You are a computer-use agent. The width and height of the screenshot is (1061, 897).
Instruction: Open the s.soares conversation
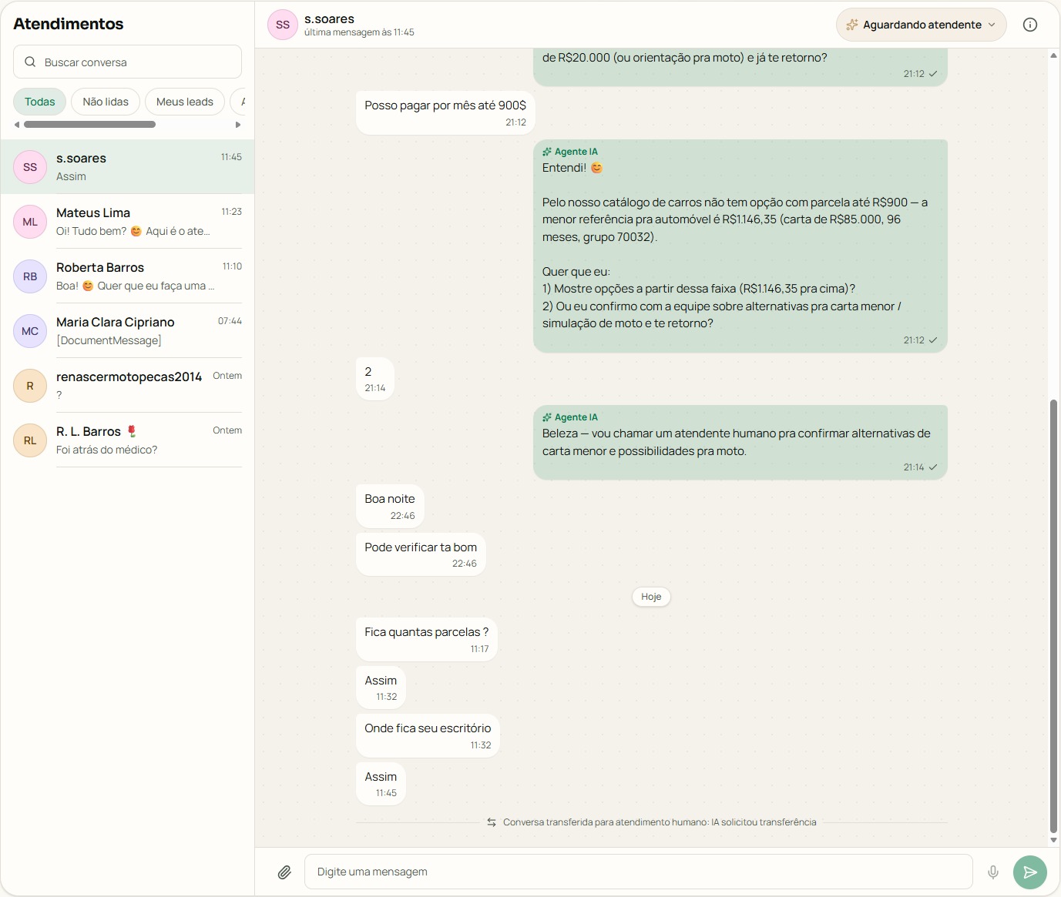click(x=127, y=167)
